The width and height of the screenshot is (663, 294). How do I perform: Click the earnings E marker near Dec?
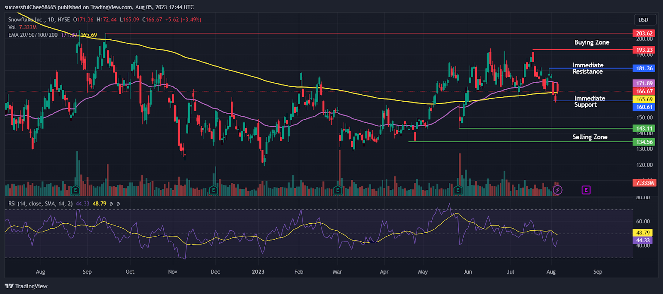coord(213,190)
